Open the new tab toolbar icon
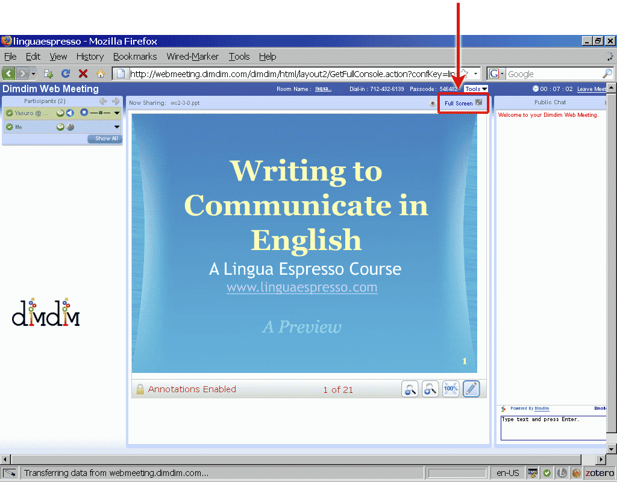The image size is (617, 482). pyautogui.click(x=48, y=74)
